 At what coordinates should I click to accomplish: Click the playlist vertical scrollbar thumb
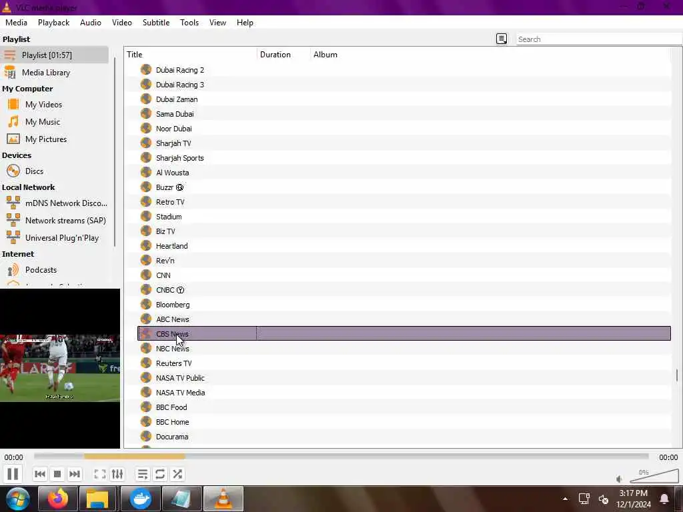677,375
